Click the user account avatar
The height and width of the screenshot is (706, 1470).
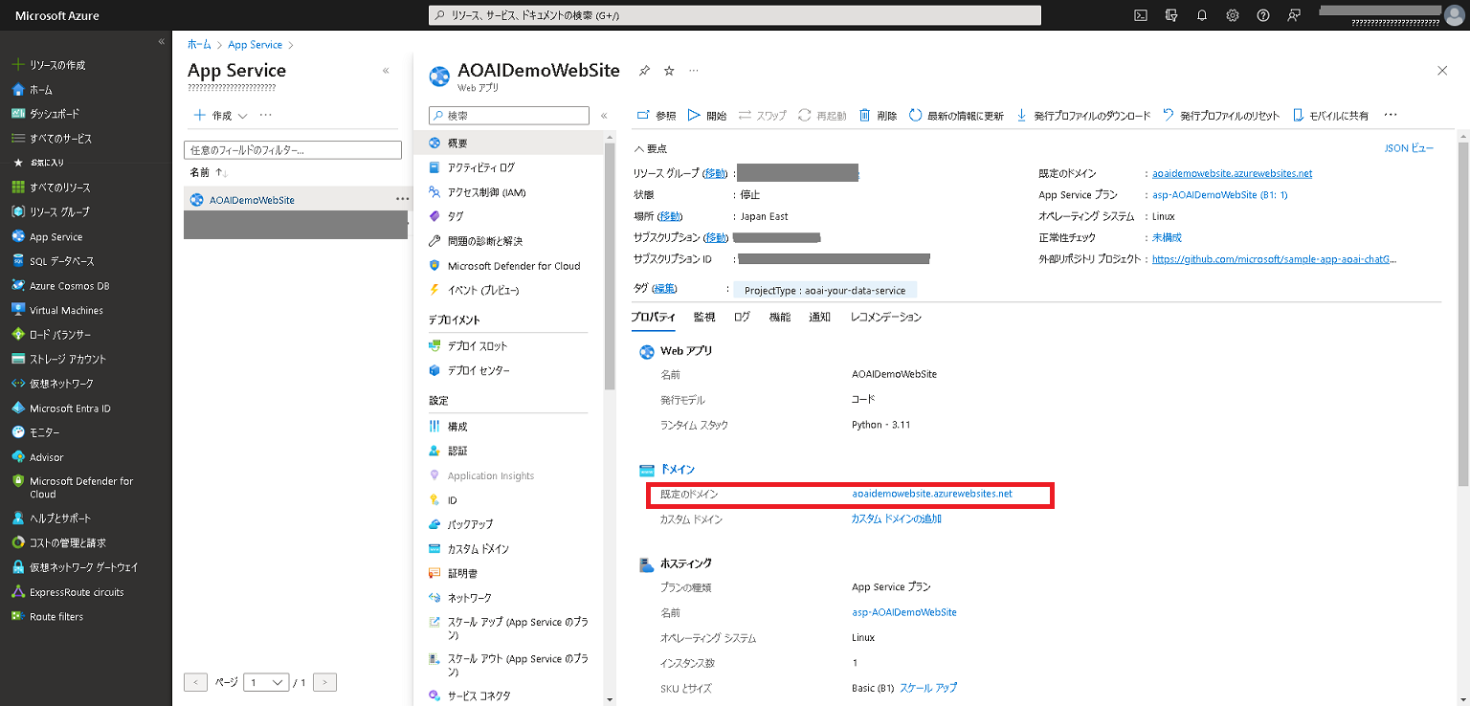click(1455, 15)
